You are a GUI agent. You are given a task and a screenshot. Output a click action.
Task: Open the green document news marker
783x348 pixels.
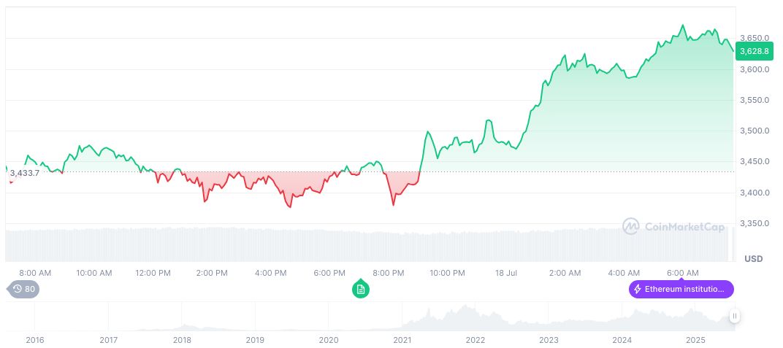click(360, 289)
